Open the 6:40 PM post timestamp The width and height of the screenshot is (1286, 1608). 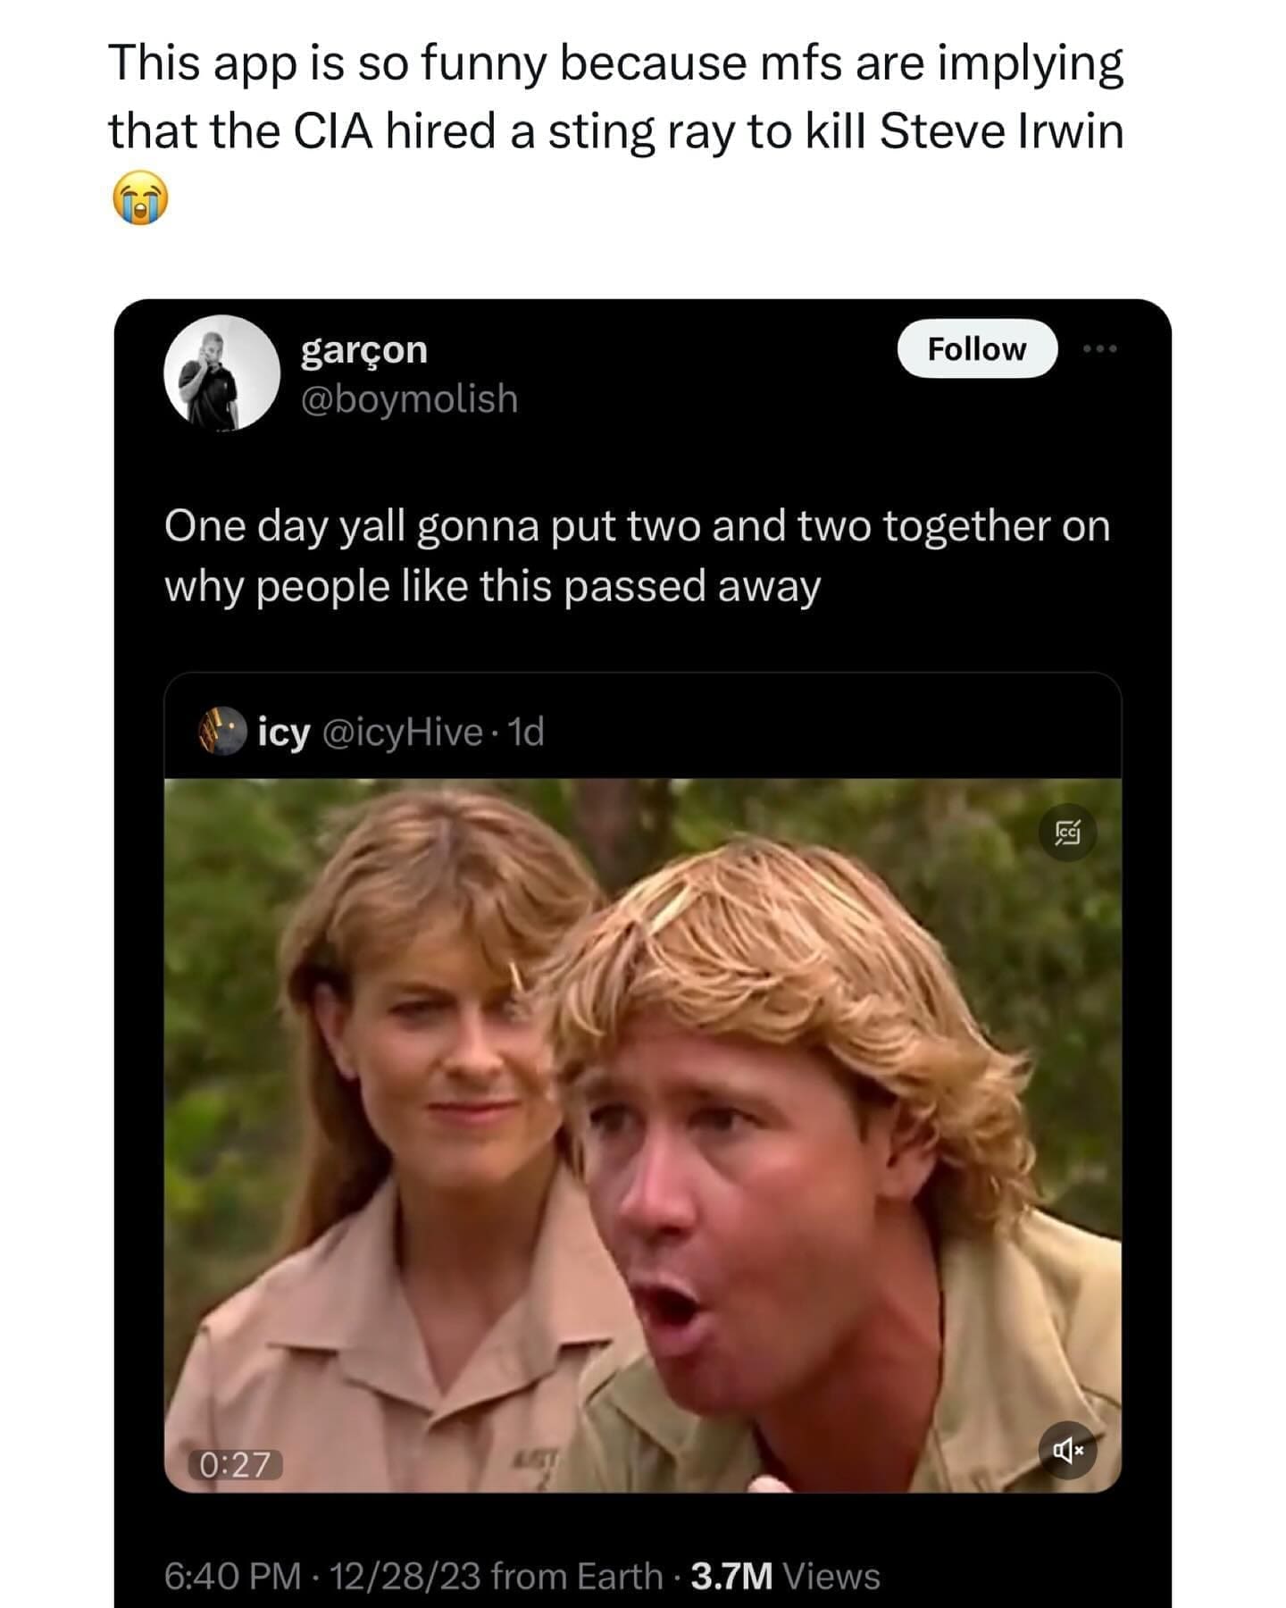point(233,1577)
